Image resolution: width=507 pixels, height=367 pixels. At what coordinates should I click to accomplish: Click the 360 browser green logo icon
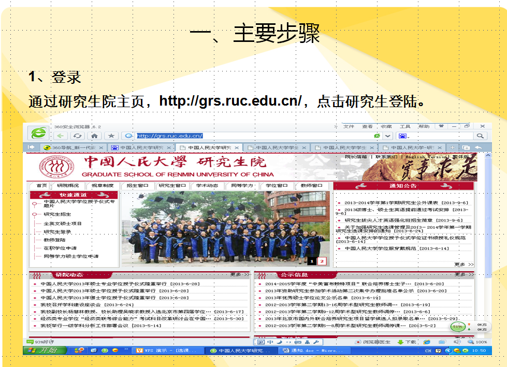tap(39, 133)
